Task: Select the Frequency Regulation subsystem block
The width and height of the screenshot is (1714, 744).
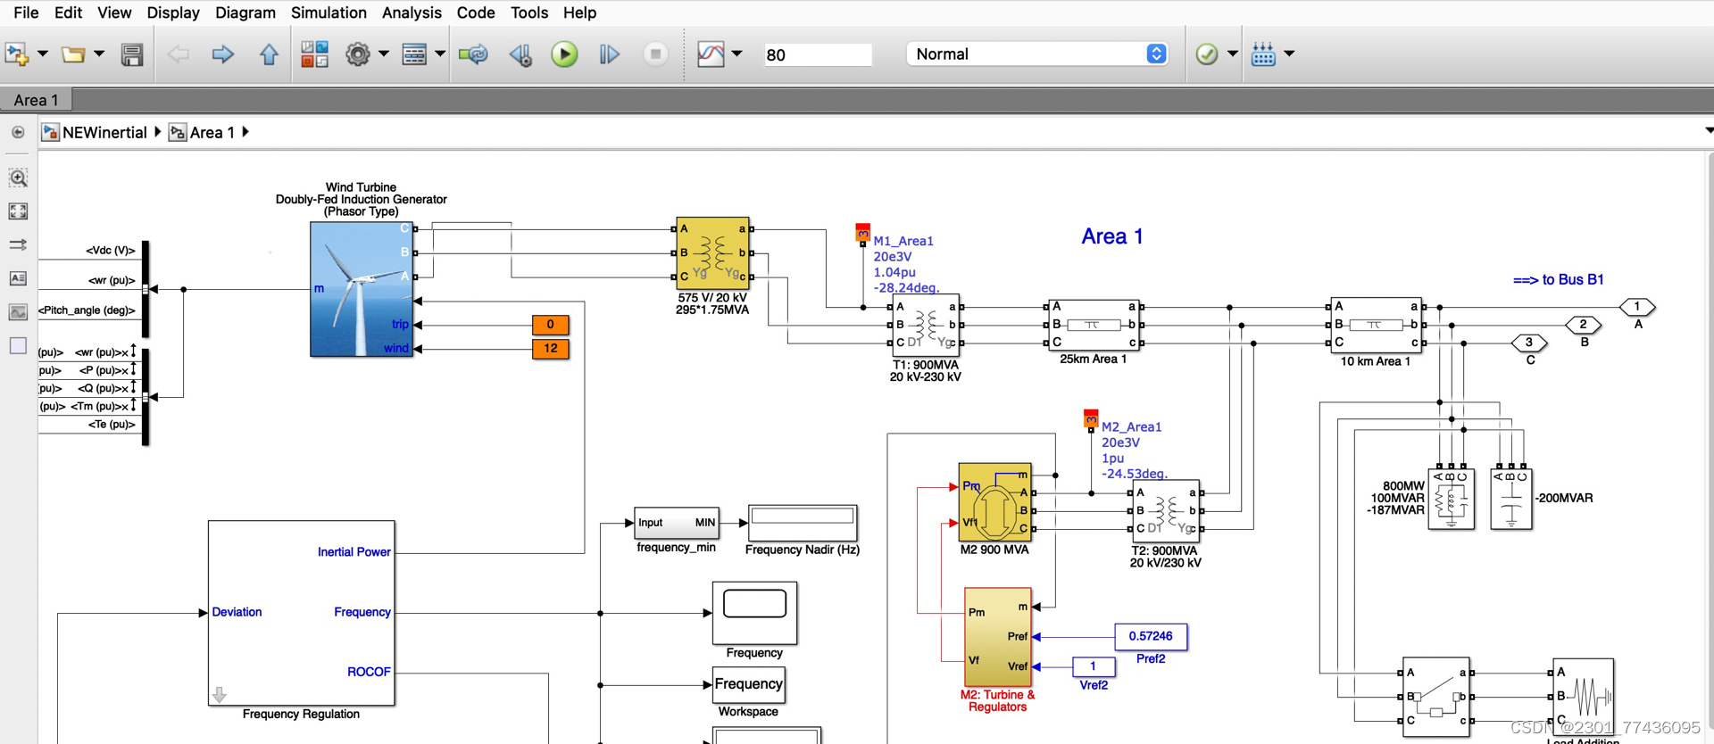Action: pyautogui.click(x=302, y=613)
